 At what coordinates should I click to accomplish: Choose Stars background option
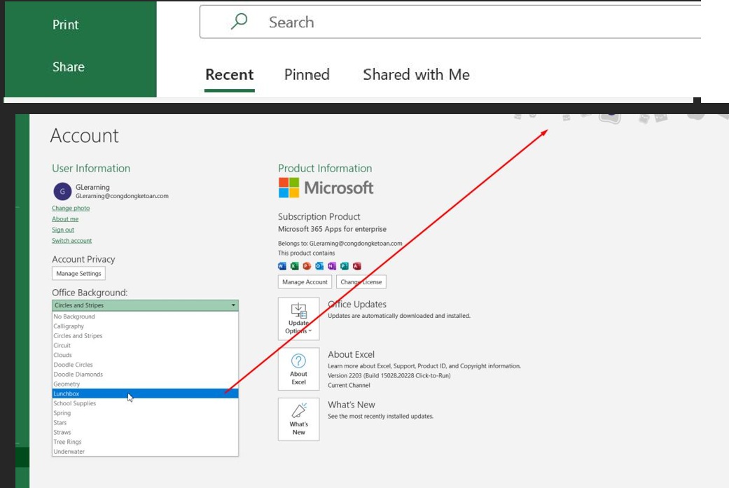145,422
